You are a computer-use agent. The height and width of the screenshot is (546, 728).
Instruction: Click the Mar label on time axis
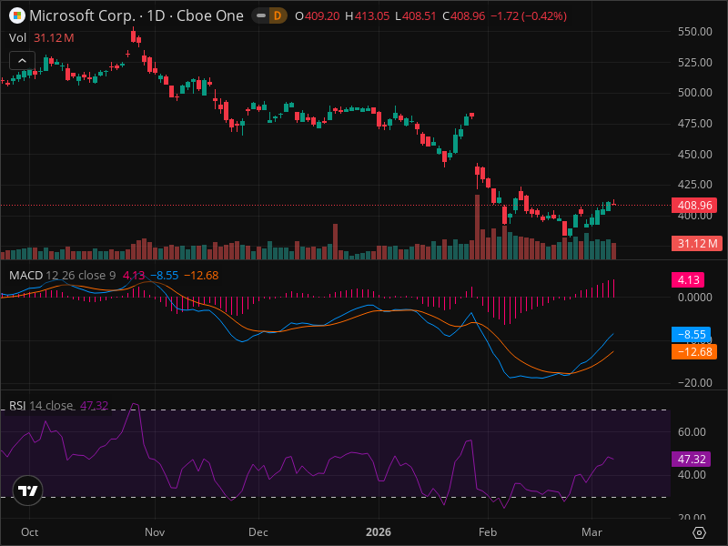pyautogui.click(x=592, y=532)
